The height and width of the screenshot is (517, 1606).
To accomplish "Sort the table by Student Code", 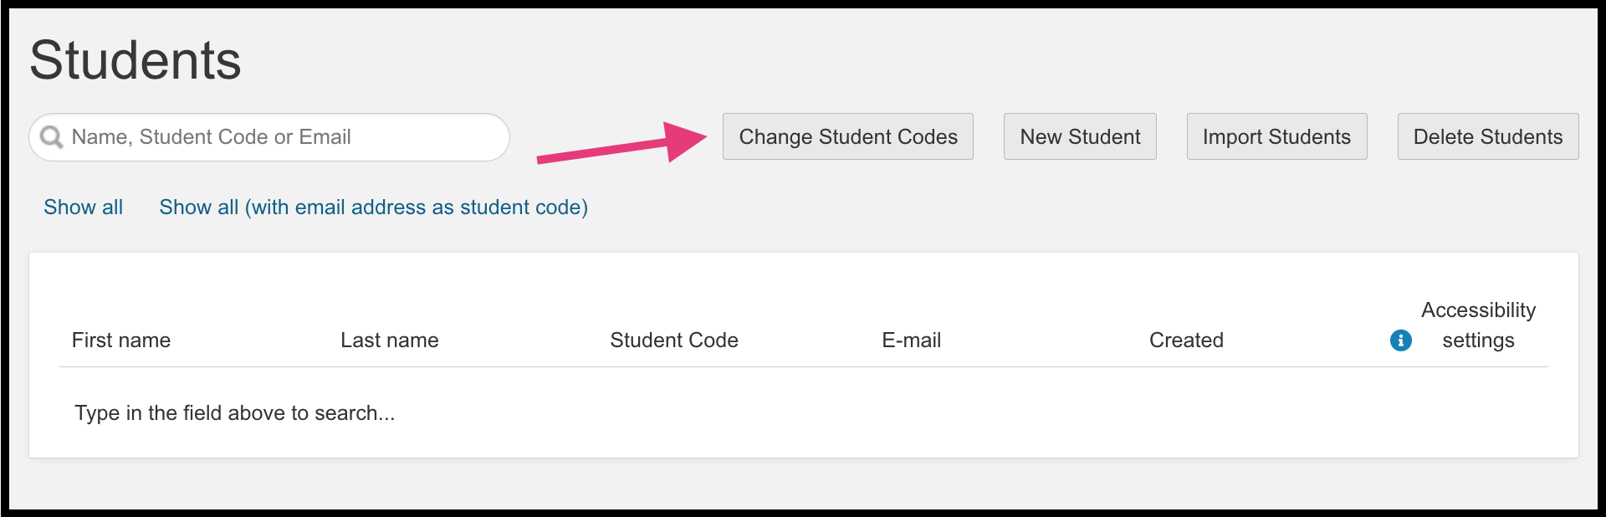I will pyautogui.click(x=674, y=340).
